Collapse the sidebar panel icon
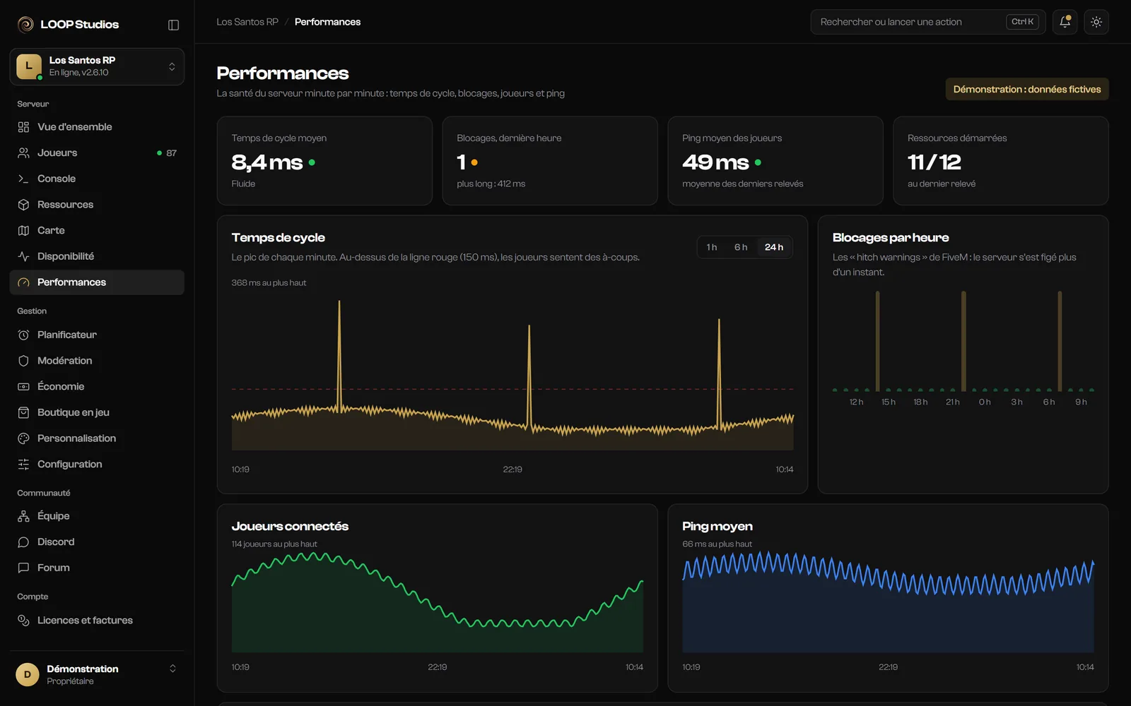 click(173, 25)
